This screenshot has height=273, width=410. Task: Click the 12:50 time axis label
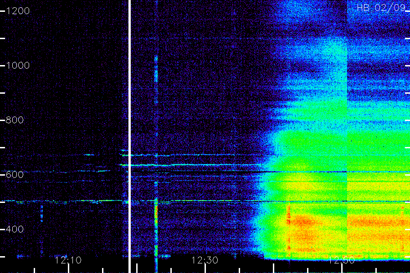click(342, 260)
